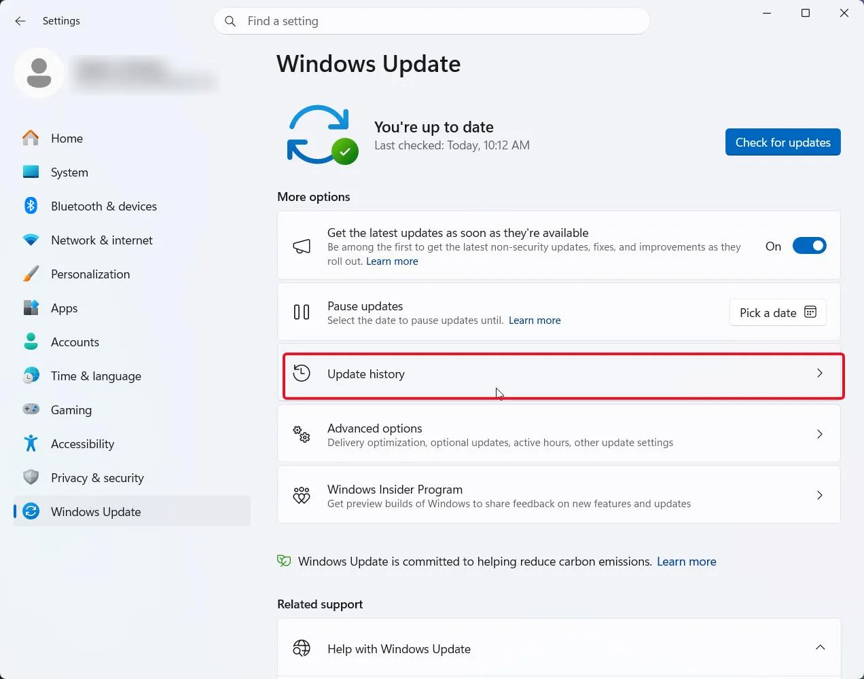Image resolution: width=864 pixels, height=679 pixels.
Task: Click the pause icon beside Pause updates
Action: point(302,312)
